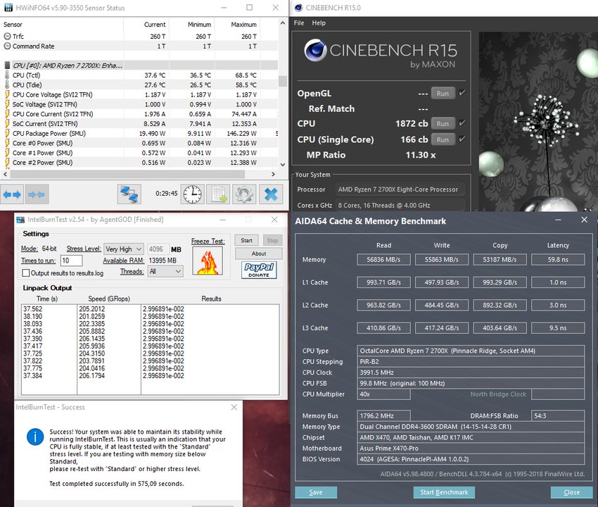598x507 pixels.
Task: Click the CINEBENCH R15.0 title bar icon
Action: click(298, 8)
